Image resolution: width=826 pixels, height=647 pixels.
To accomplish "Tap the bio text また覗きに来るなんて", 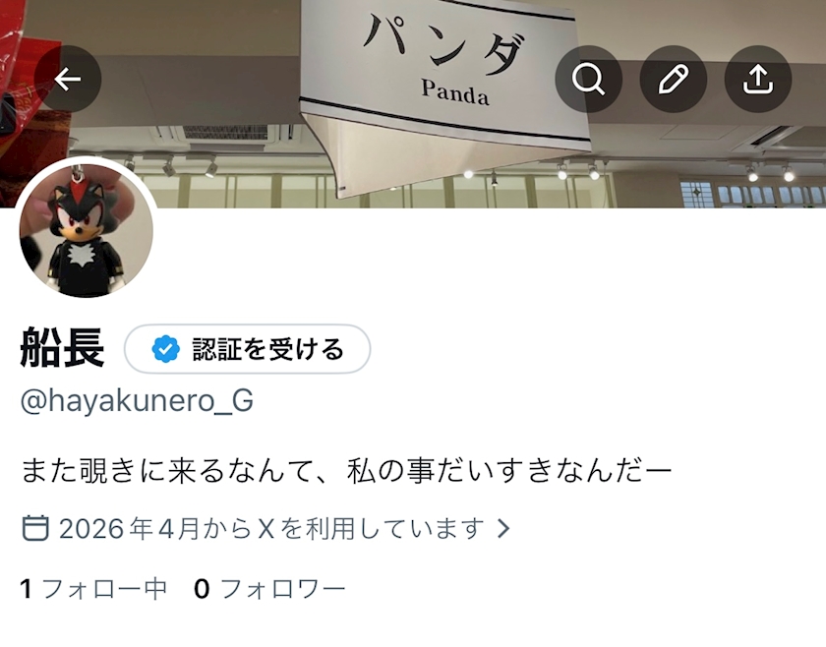I will [170, 470].
